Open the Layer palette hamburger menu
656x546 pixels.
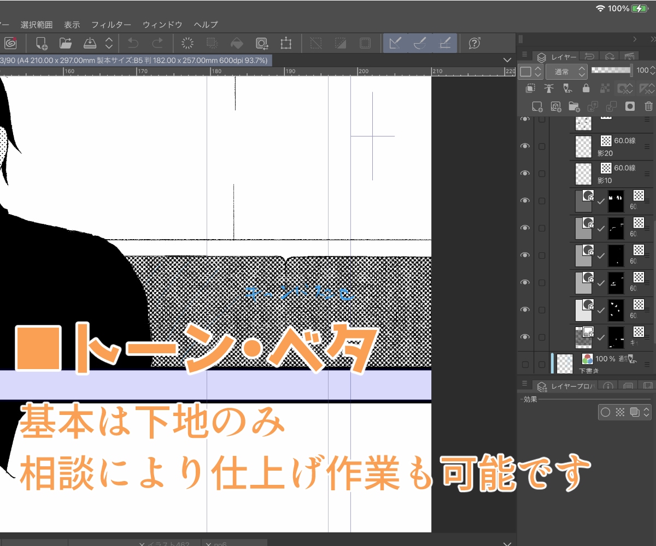[x=524, y=55]
